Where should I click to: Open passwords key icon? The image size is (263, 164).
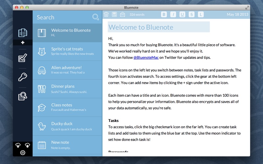click(x=23, y=77)
